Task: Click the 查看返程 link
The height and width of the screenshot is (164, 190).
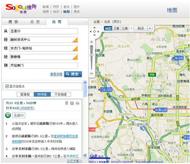Action: click(x=56, y=74)
